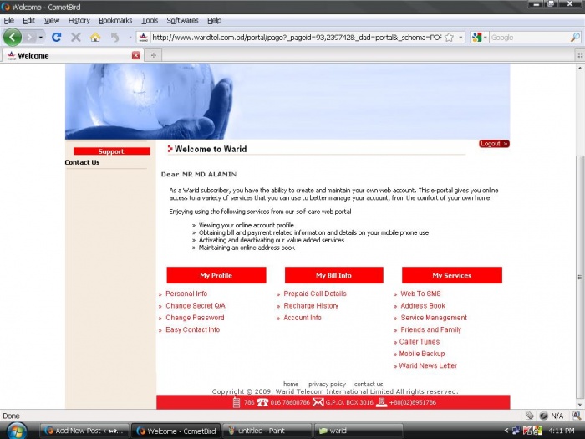Image resolution: width=585 pixels, height=439 pixels.
Task: Open the Change Secret Q/A link
Action: point(196,306)
